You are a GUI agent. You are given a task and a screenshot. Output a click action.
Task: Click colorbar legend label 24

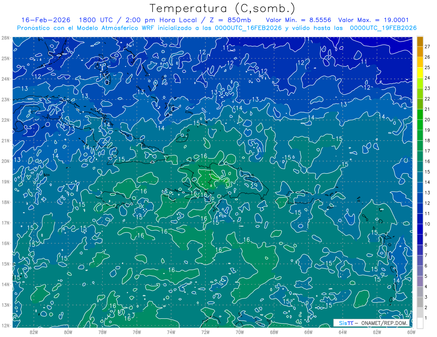coord(427,78)
